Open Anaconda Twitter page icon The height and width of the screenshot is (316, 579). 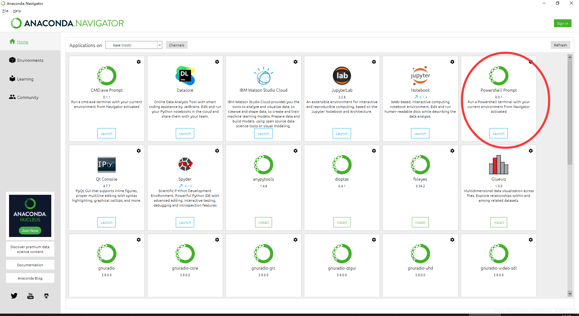point(14,296)
